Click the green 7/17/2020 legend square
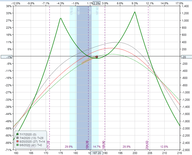This screenshot has width=192, height=155. 17,134
